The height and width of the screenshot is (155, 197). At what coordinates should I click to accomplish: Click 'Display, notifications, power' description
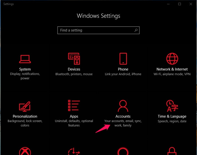(x=25, y=76)
